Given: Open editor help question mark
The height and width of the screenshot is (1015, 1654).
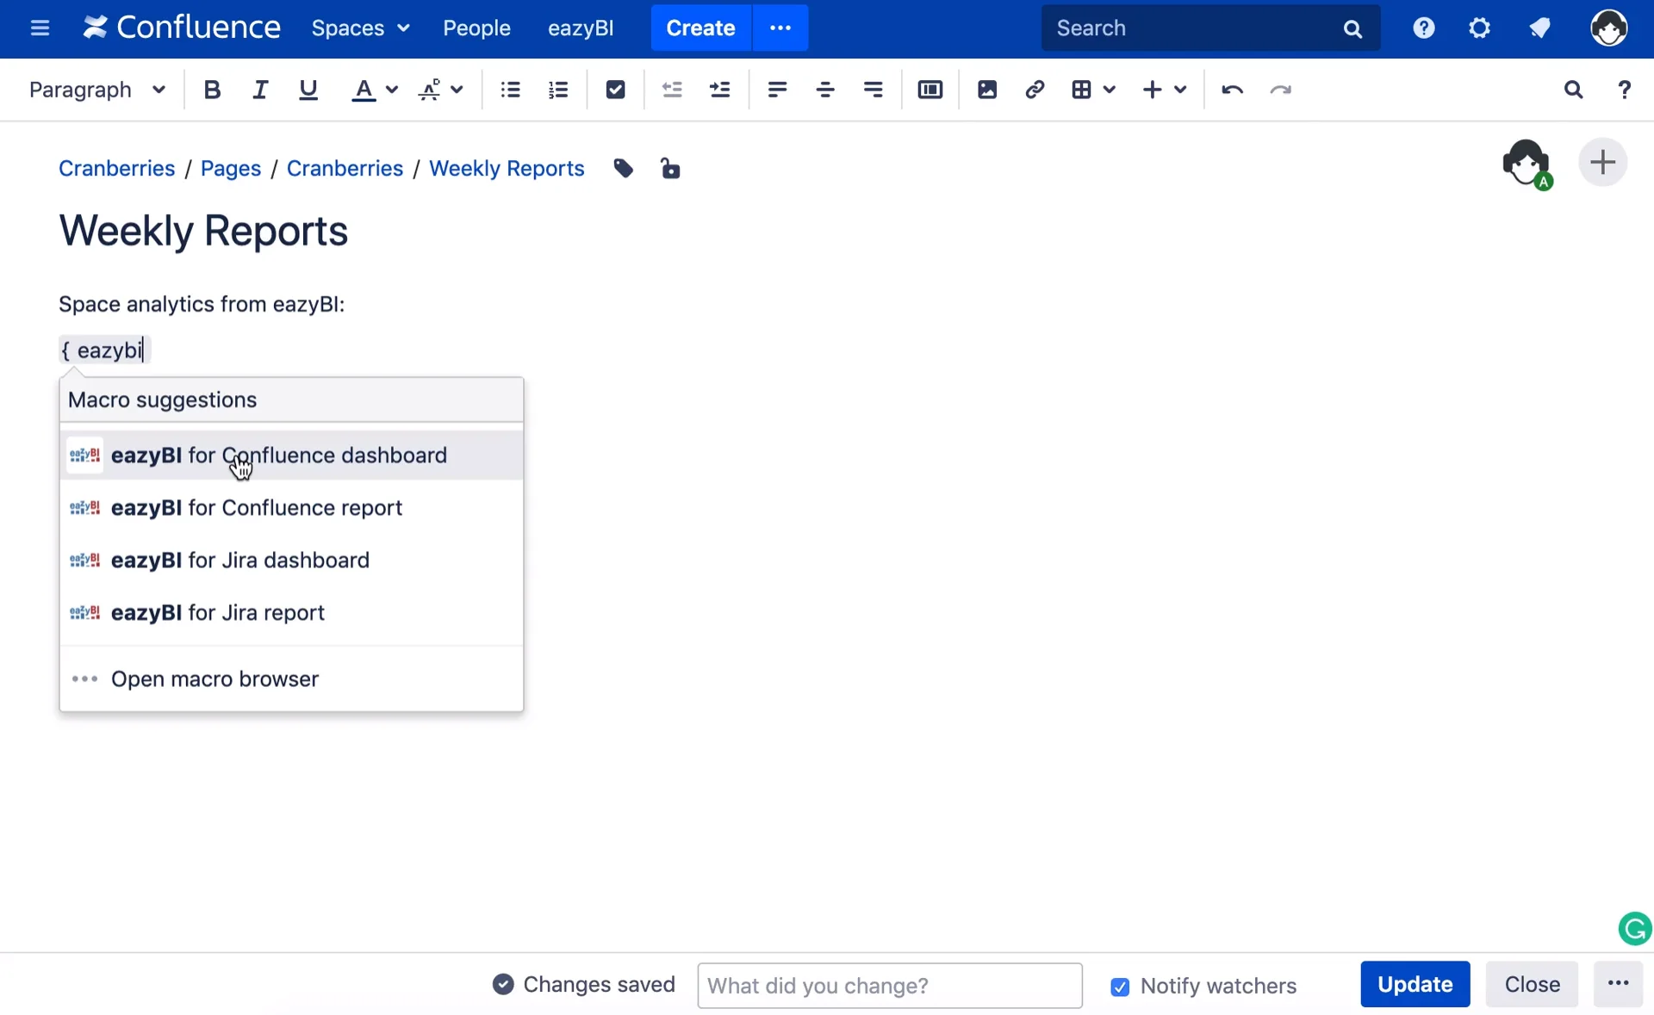Looking at the screenshot, I should [x=1624, y=90].
